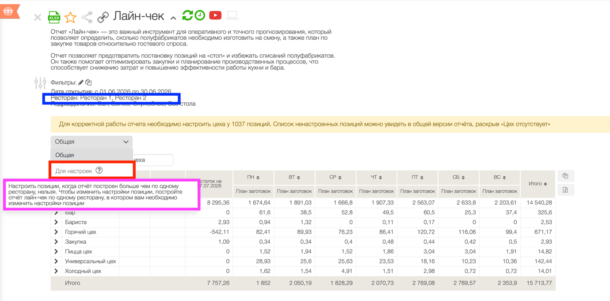Click 142,44 total in Универсальный цех row
Image resolution: width=610 pixels, height=301 pixels.
click(x=542, y=261)
